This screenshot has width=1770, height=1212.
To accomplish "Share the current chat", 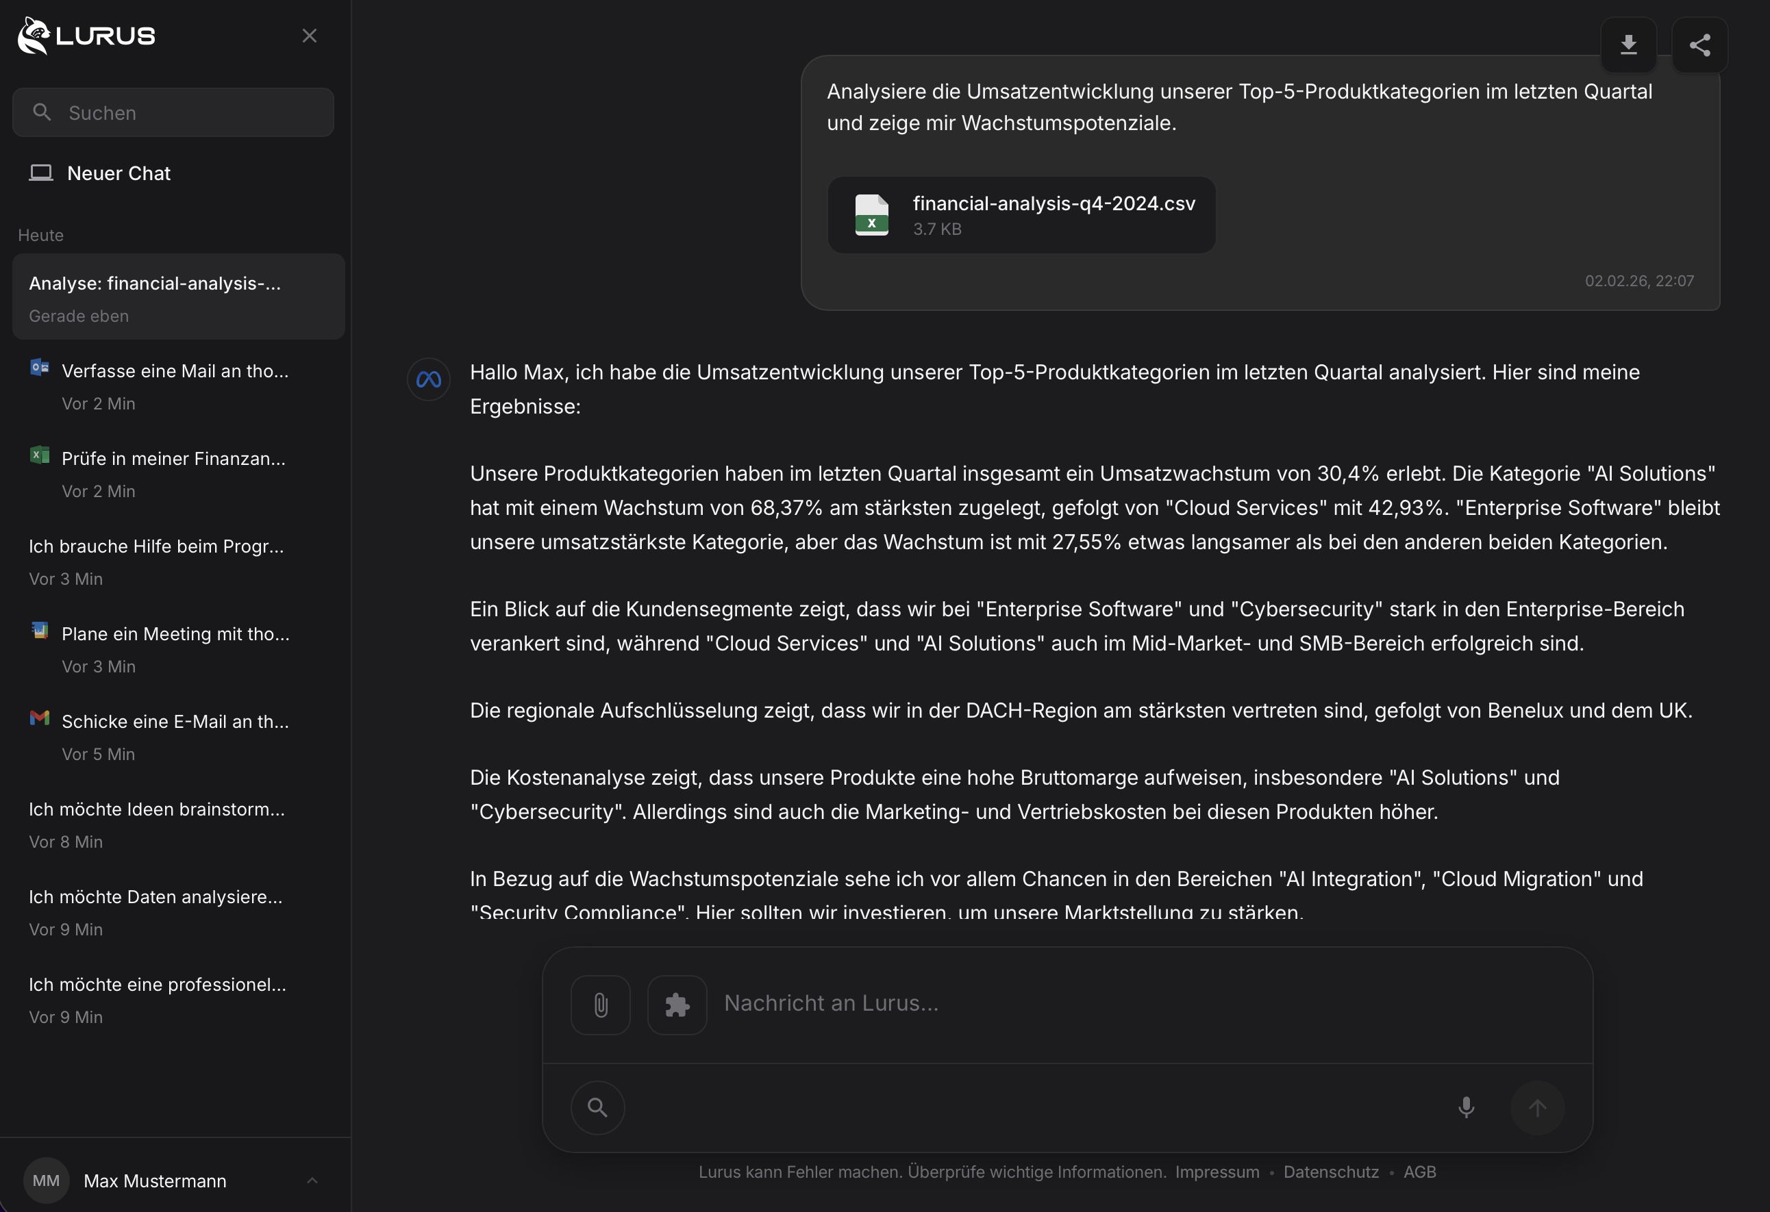I will (x=1701, y=45).
